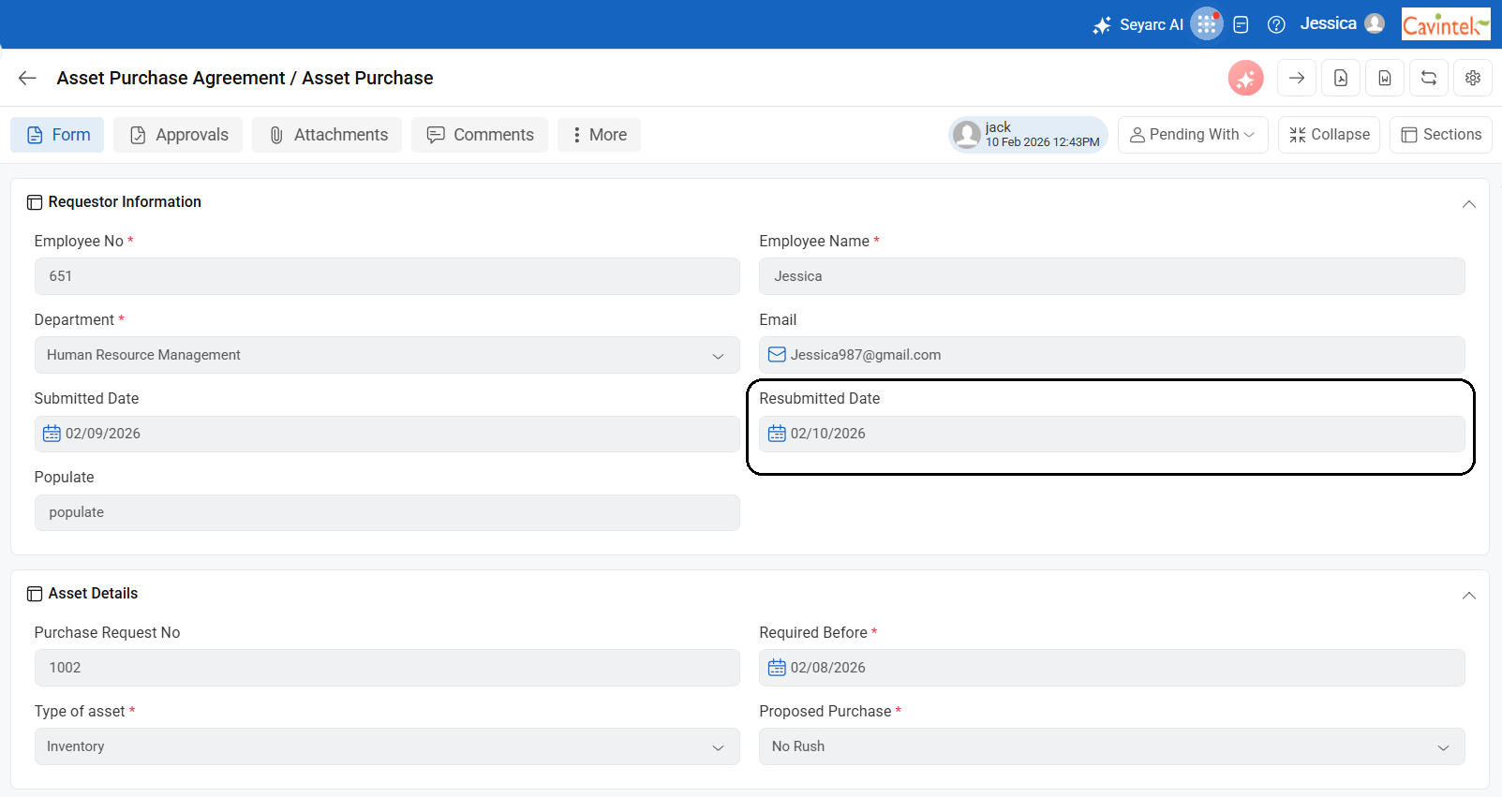Viewport: 1502px width, 797px height.
Task: Click the forward arrow toolbar button
Action: 1296,79
